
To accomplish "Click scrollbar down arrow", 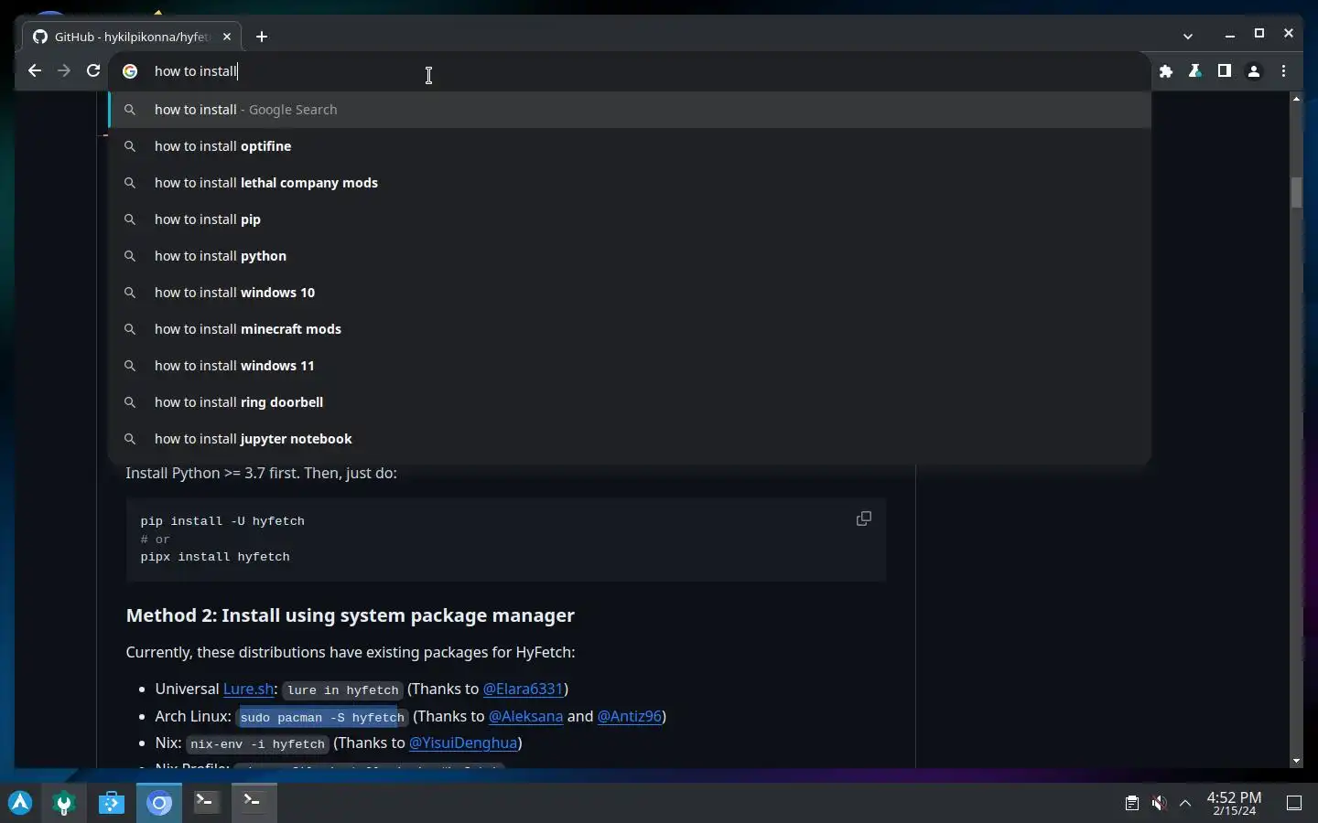I will pos(1296,761).
